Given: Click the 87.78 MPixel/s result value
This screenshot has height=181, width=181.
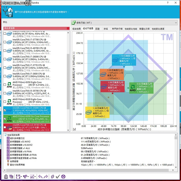Looking at the screenshot, I should pyautogui.click(x=95, y=138).
